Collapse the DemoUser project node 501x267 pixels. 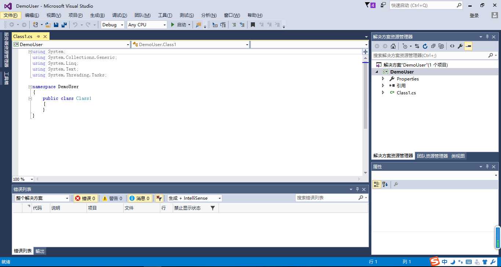(x=377, y=72)
